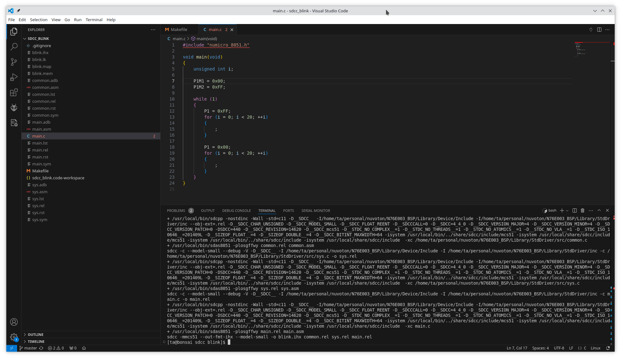
Task: Open the Search view icon
Action: pos(14,47)
